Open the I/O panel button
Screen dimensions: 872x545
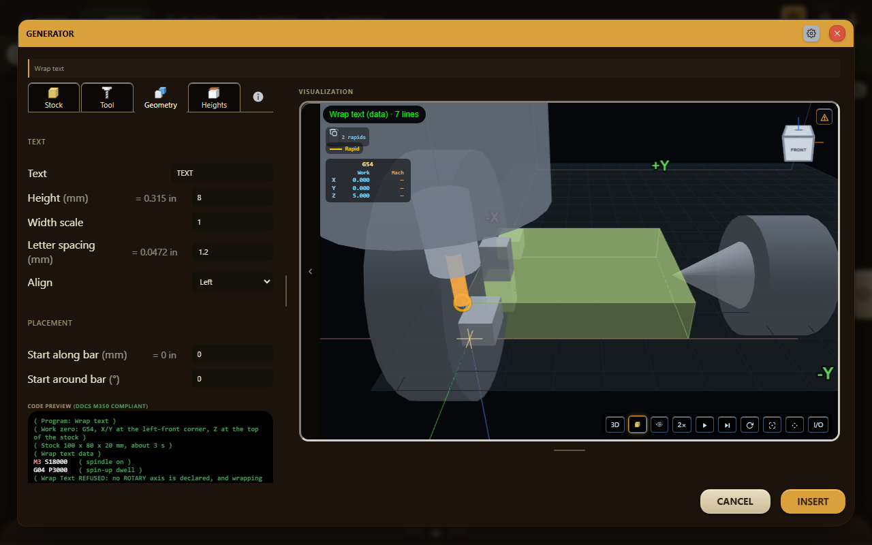click(818, 424)
